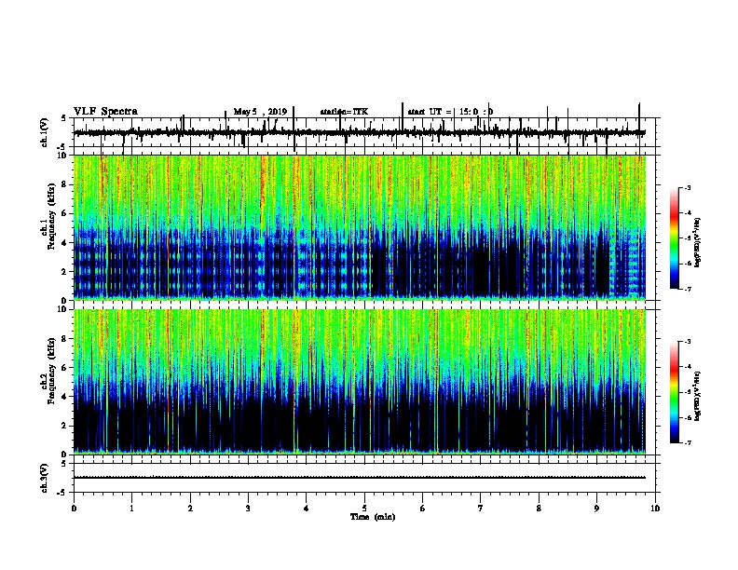Screen dimensions: 738x570
Task: Click time axis tick label "7"
Action: [481, 509]
